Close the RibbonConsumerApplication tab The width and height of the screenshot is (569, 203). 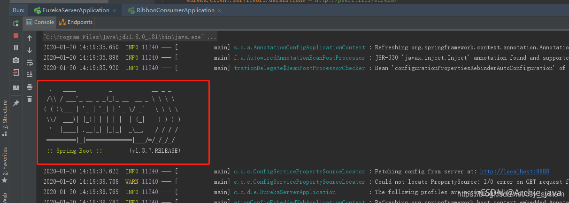[220, 10]
